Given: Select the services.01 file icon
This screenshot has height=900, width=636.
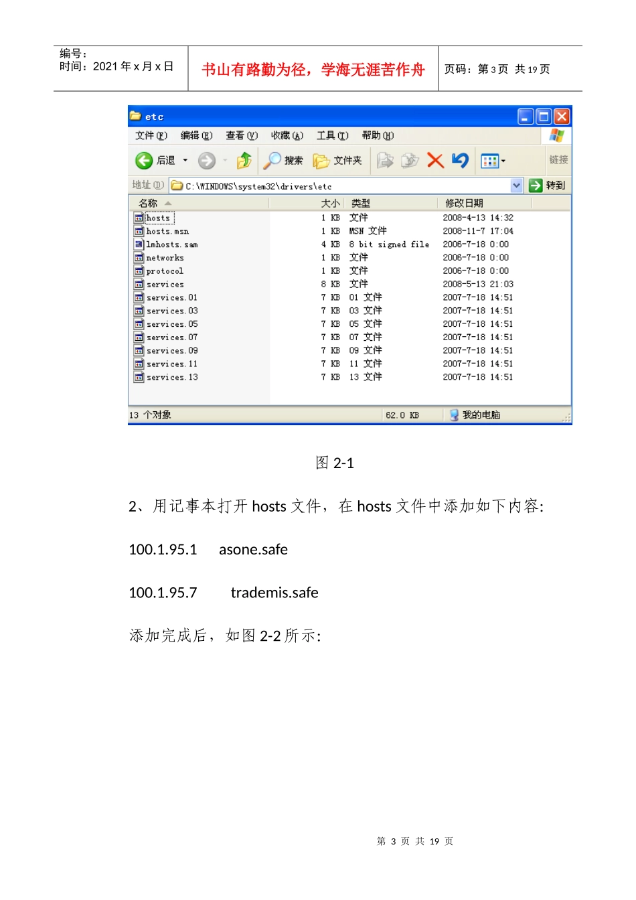Looking at the screenshot, I should click(139, 297).
